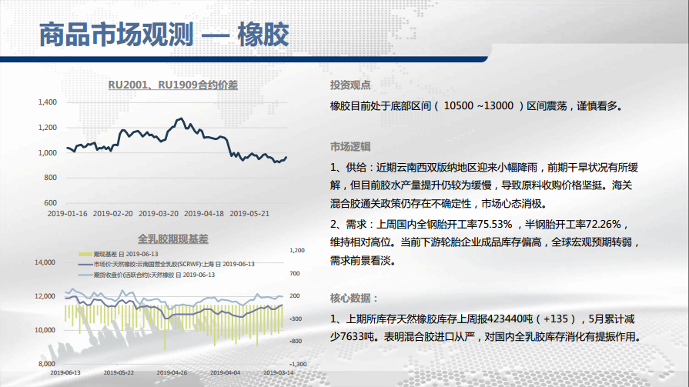Viewport: 689px width, 387px height.
Task: Select the 全乳胶期现基差 chart title
Action: 172,238
